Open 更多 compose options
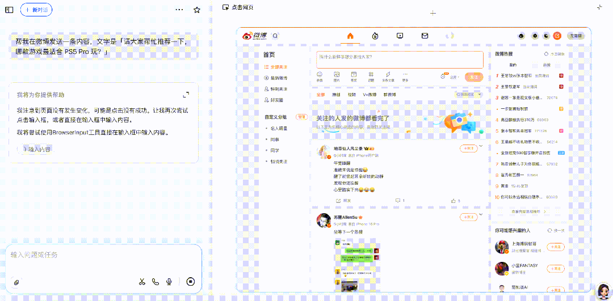This screenshot has height=301, width=613. pyautogui.click(x=405, y=77)
